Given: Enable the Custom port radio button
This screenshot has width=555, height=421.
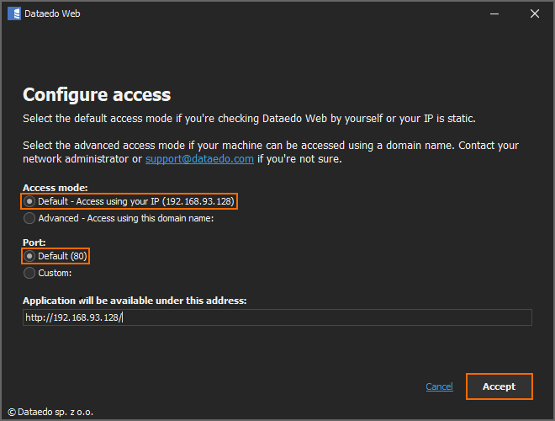Looking at the screenshot, I should [x=30, y=273].
